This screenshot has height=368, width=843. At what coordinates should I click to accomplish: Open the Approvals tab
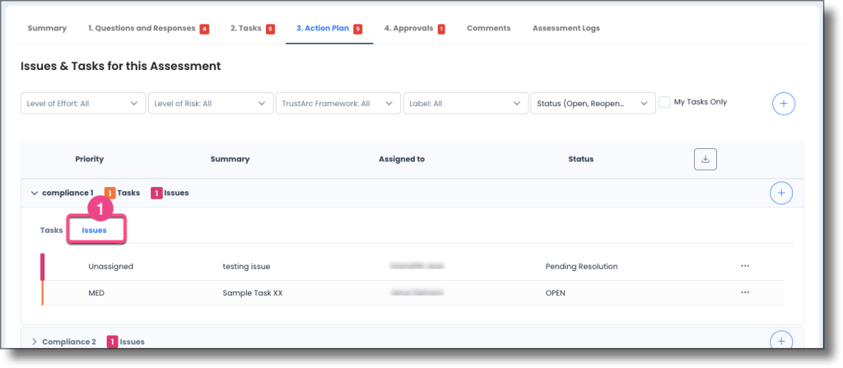tap(409, 28)
